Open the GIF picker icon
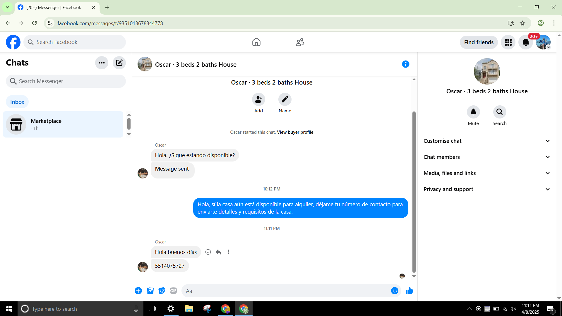 click(x=173, y=291)
